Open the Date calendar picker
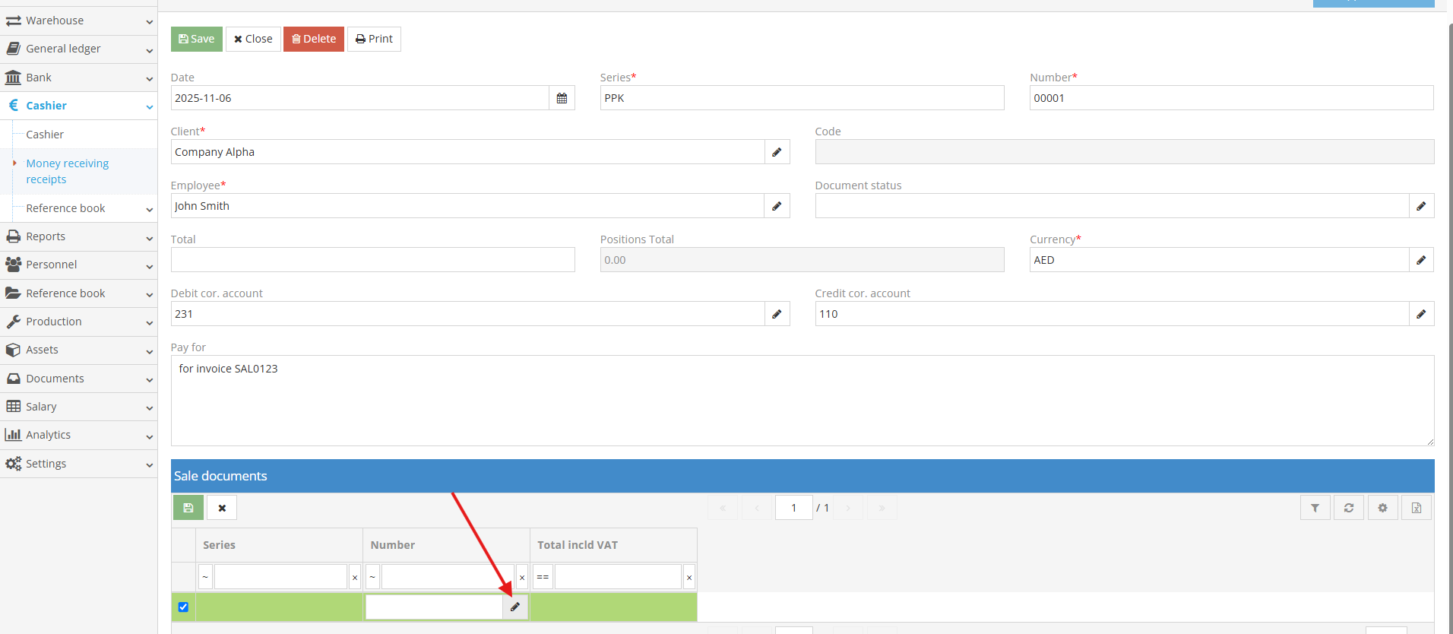 (562, 98)
